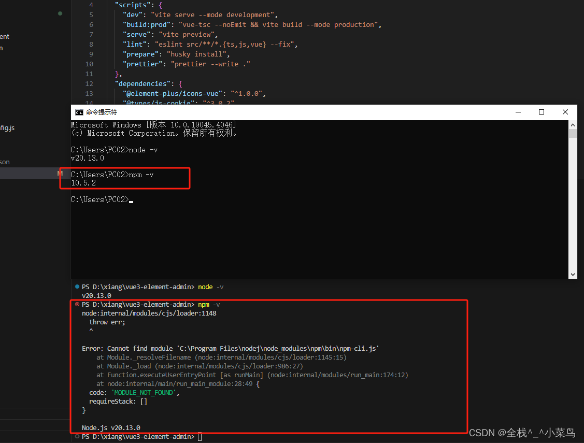Open the CSDN watermark link

[517, 432]
